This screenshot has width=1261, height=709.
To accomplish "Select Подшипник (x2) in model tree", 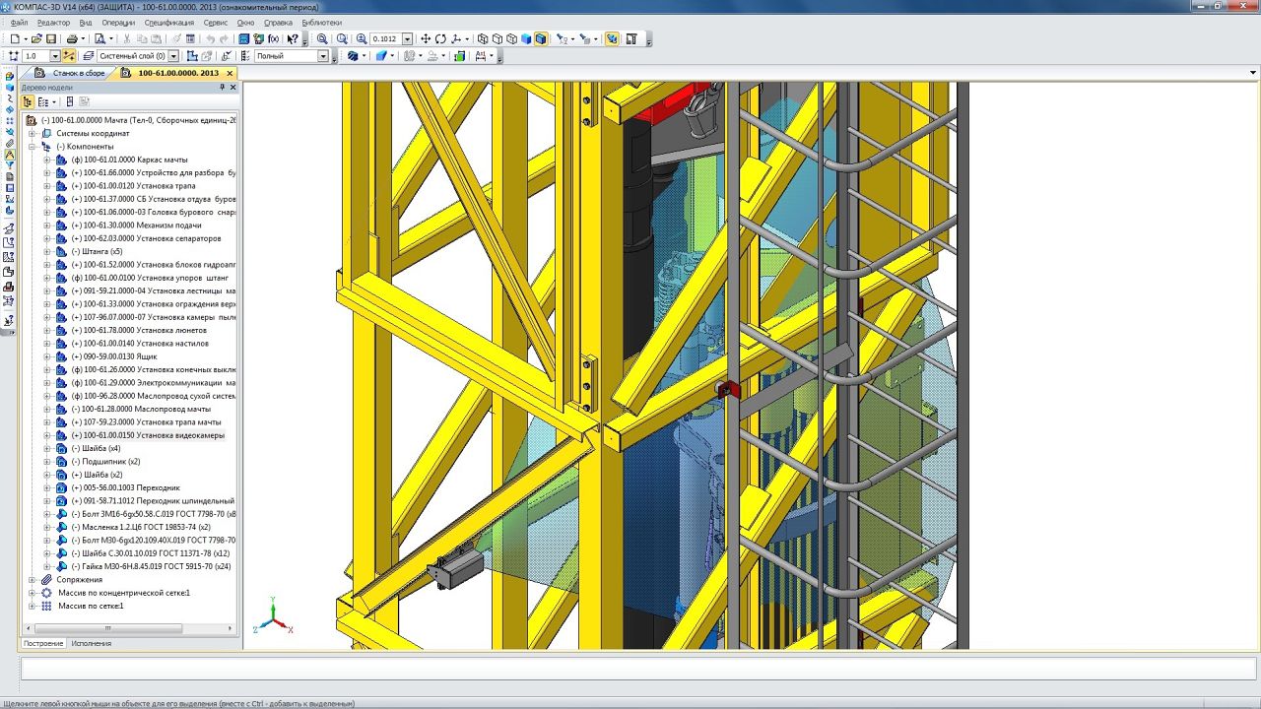I will point(105,462).
